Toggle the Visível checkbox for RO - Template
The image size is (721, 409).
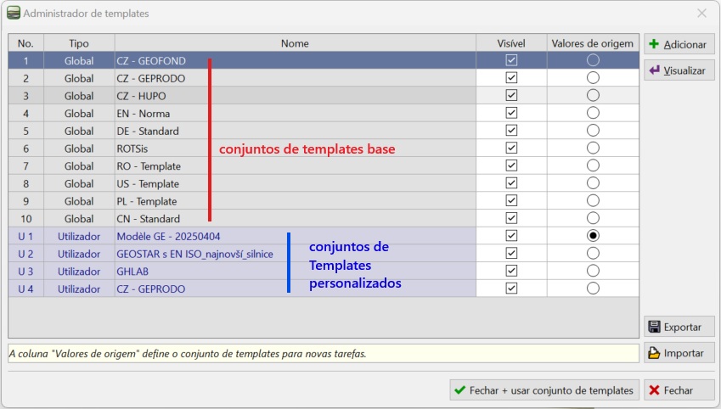511,165
